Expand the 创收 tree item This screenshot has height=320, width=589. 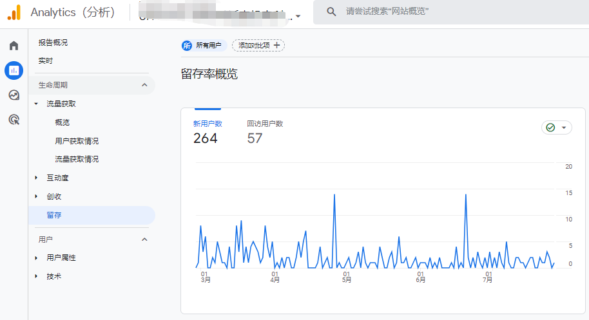point(36,196)
